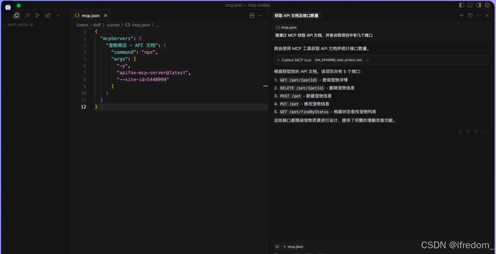496x254 pixels.
Task: Open chat history in the AI panel
Action: [x=470, y=15]
